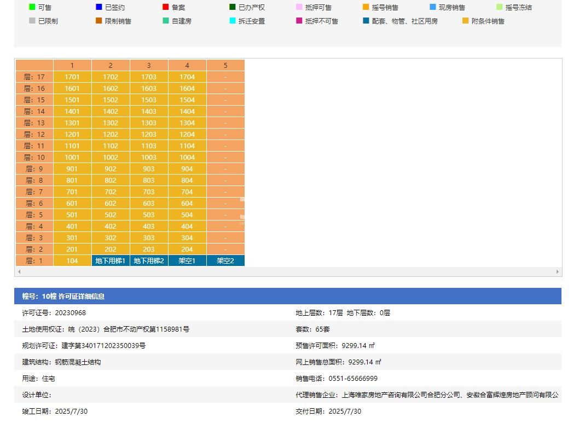Open unit 1001

(72, 157)
